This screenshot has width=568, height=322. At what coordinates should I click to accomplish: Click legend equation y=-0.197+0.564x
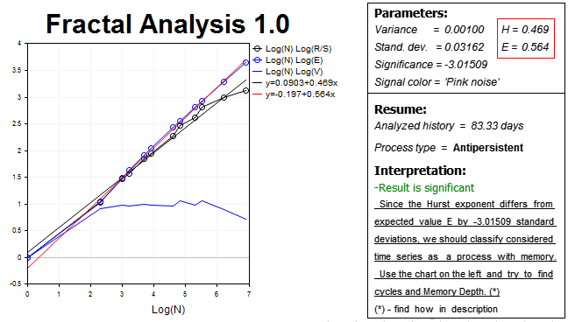coord(294,94)
